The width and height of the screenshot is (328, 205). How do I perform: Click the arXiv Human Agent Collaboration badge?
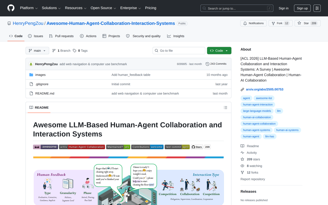click(x=82, y=147)
